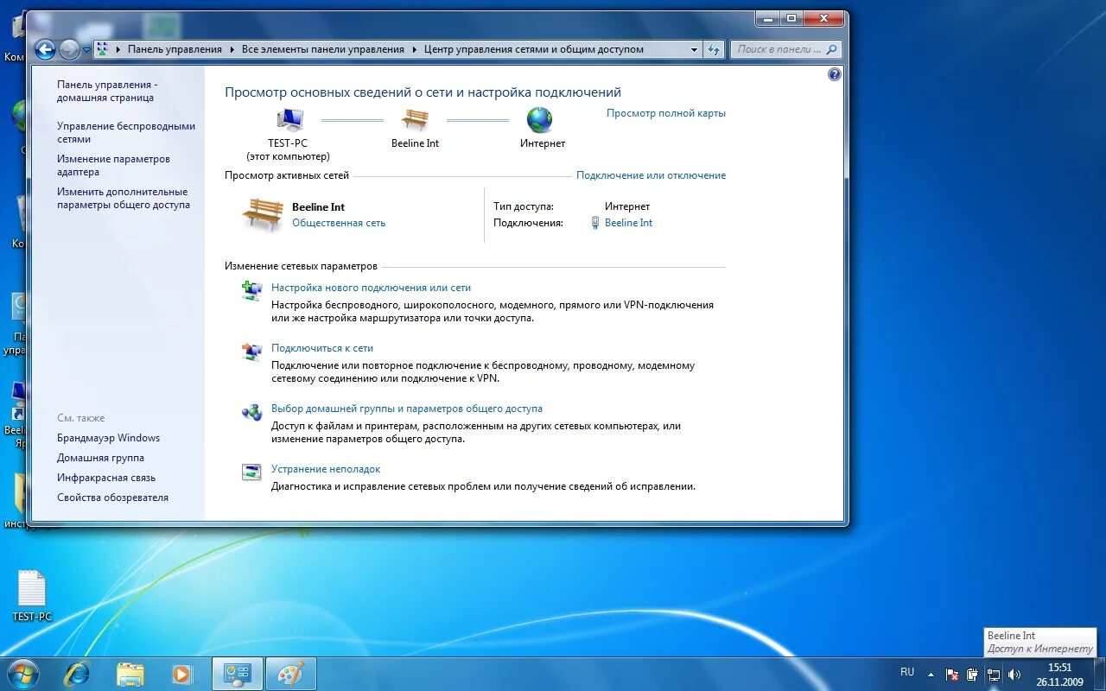Viewport: 1106px width, 691px height.
Task: Open the Start menu orb
Action: point(23,674)
